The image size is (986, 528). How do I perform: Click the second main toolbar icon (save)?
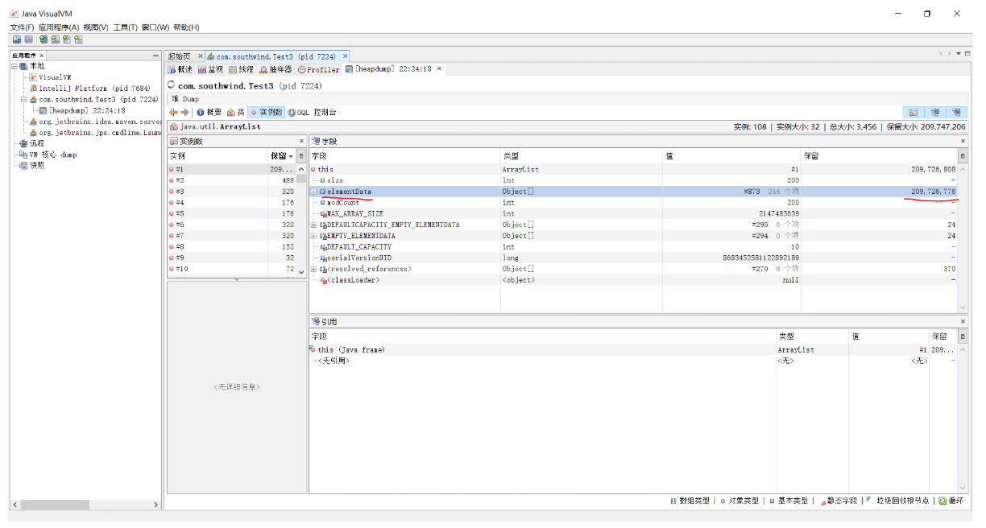click(29, 39)
